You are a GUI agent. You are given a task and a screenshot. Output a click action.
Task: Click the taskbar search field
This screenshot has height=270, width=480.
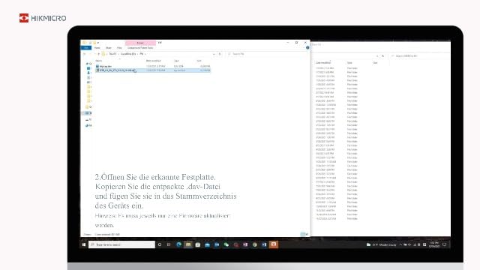(121, 244)
